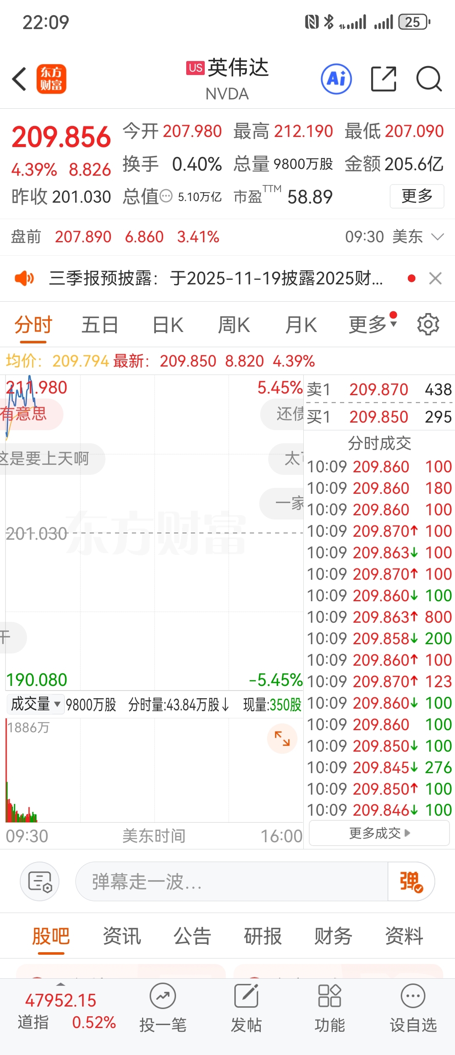This screenshot has width=455, height=1055.
Task: Tap the 现量 350股 label
Action: pyautogui.click(x=272, y=704)
